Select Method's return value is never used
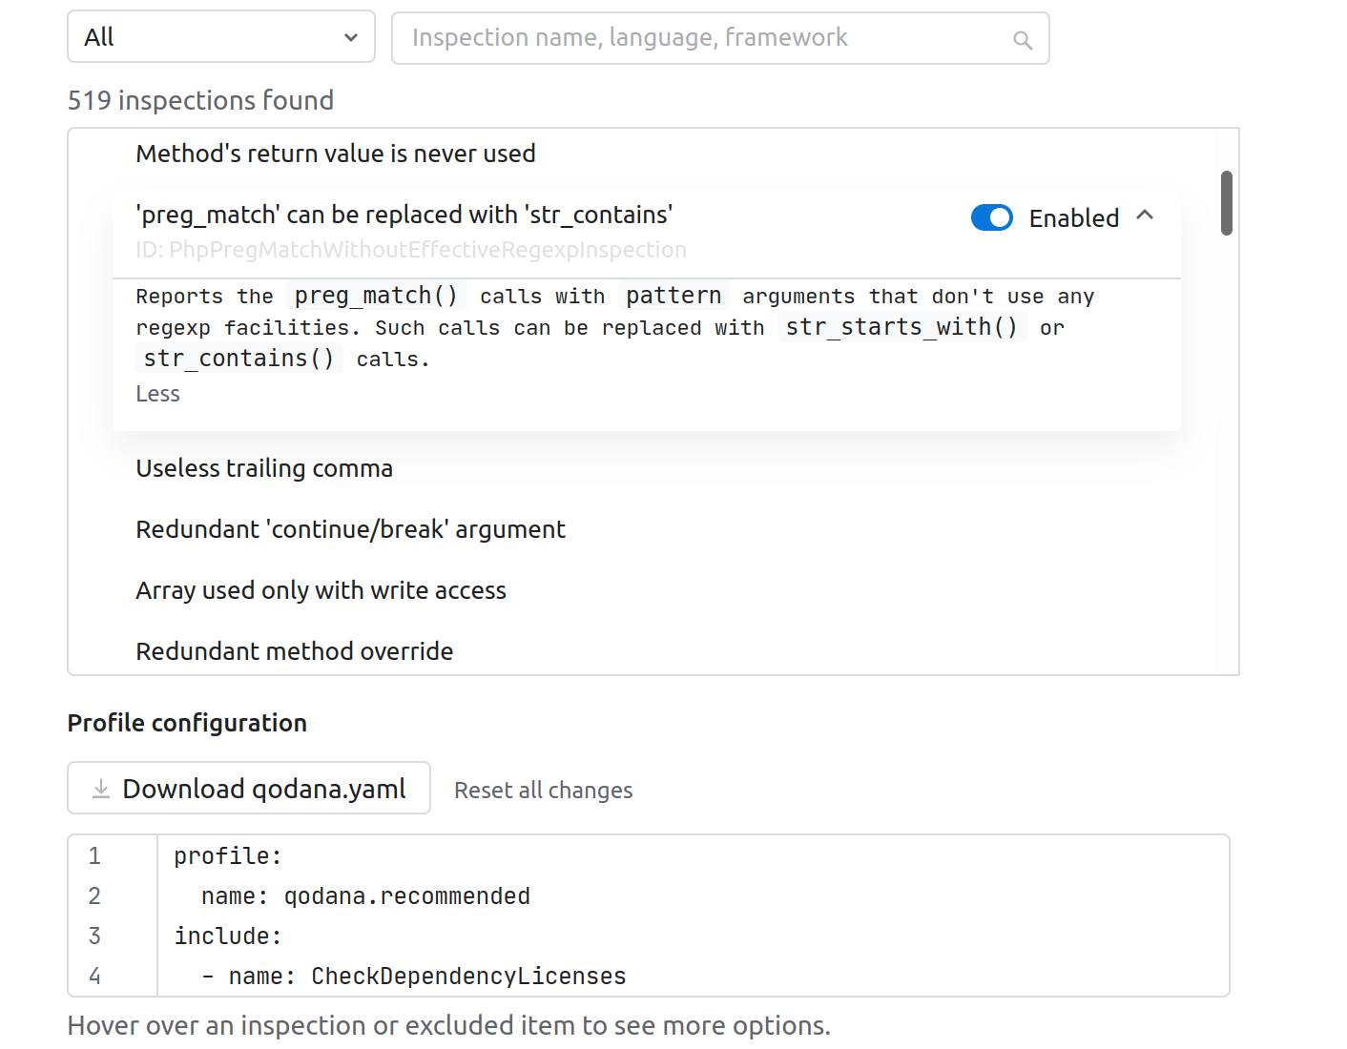1347x1049 pixels. [x=336, y=154]
